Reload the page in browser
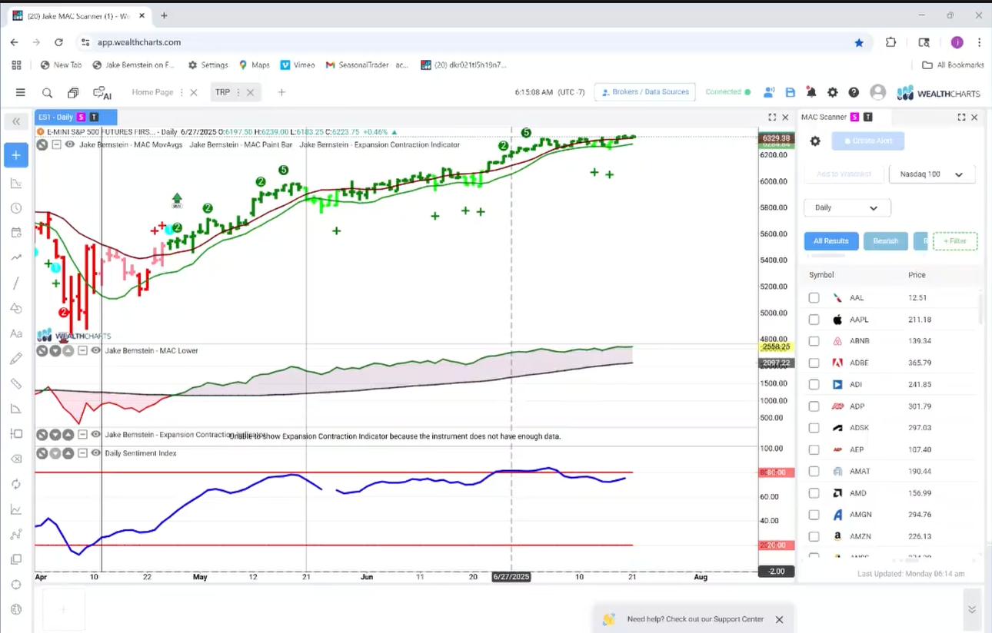992x633 pixels. click(x=58, y=42)
